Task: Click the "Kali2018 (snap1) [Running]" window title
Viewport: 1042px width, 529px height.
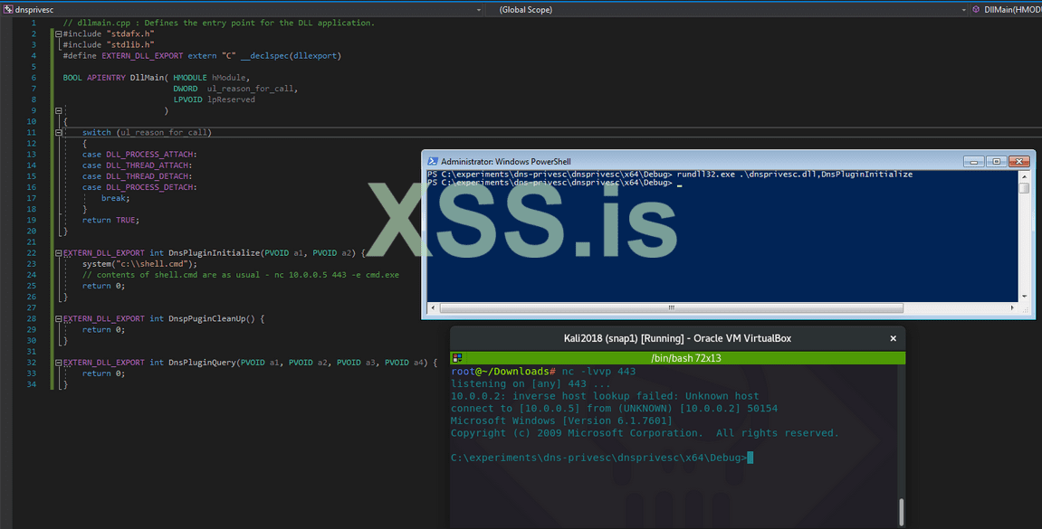Action: pos(624,338)
